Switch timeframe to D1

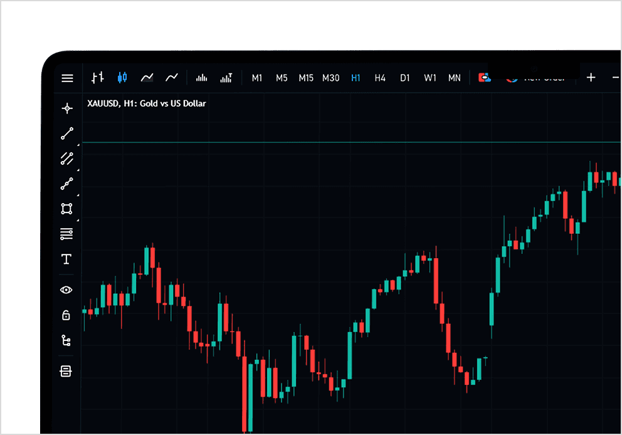404,78
